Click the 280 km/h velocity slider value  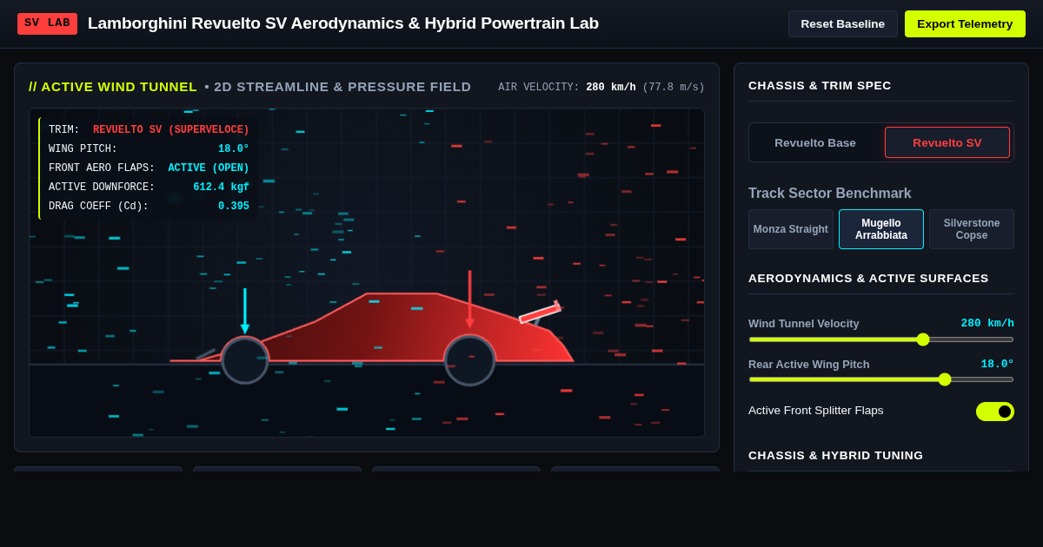987,323
